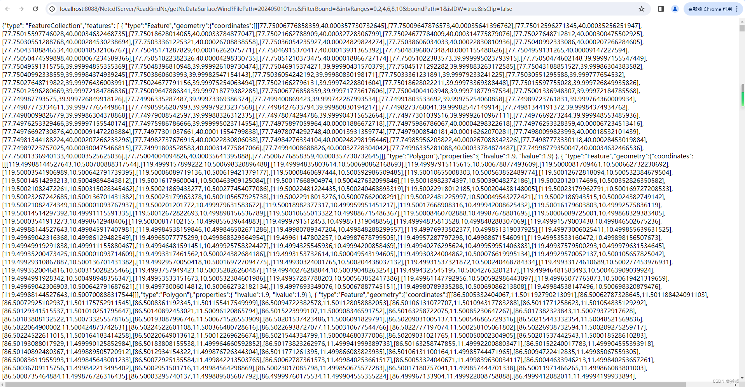Click the vertical scrollbar thumb
This screenshot has width=745, height=387.
click(x=742, y=28)
